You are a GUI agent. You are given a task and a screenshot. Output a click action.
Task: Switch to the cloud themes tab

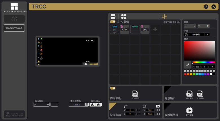(124, 16)
